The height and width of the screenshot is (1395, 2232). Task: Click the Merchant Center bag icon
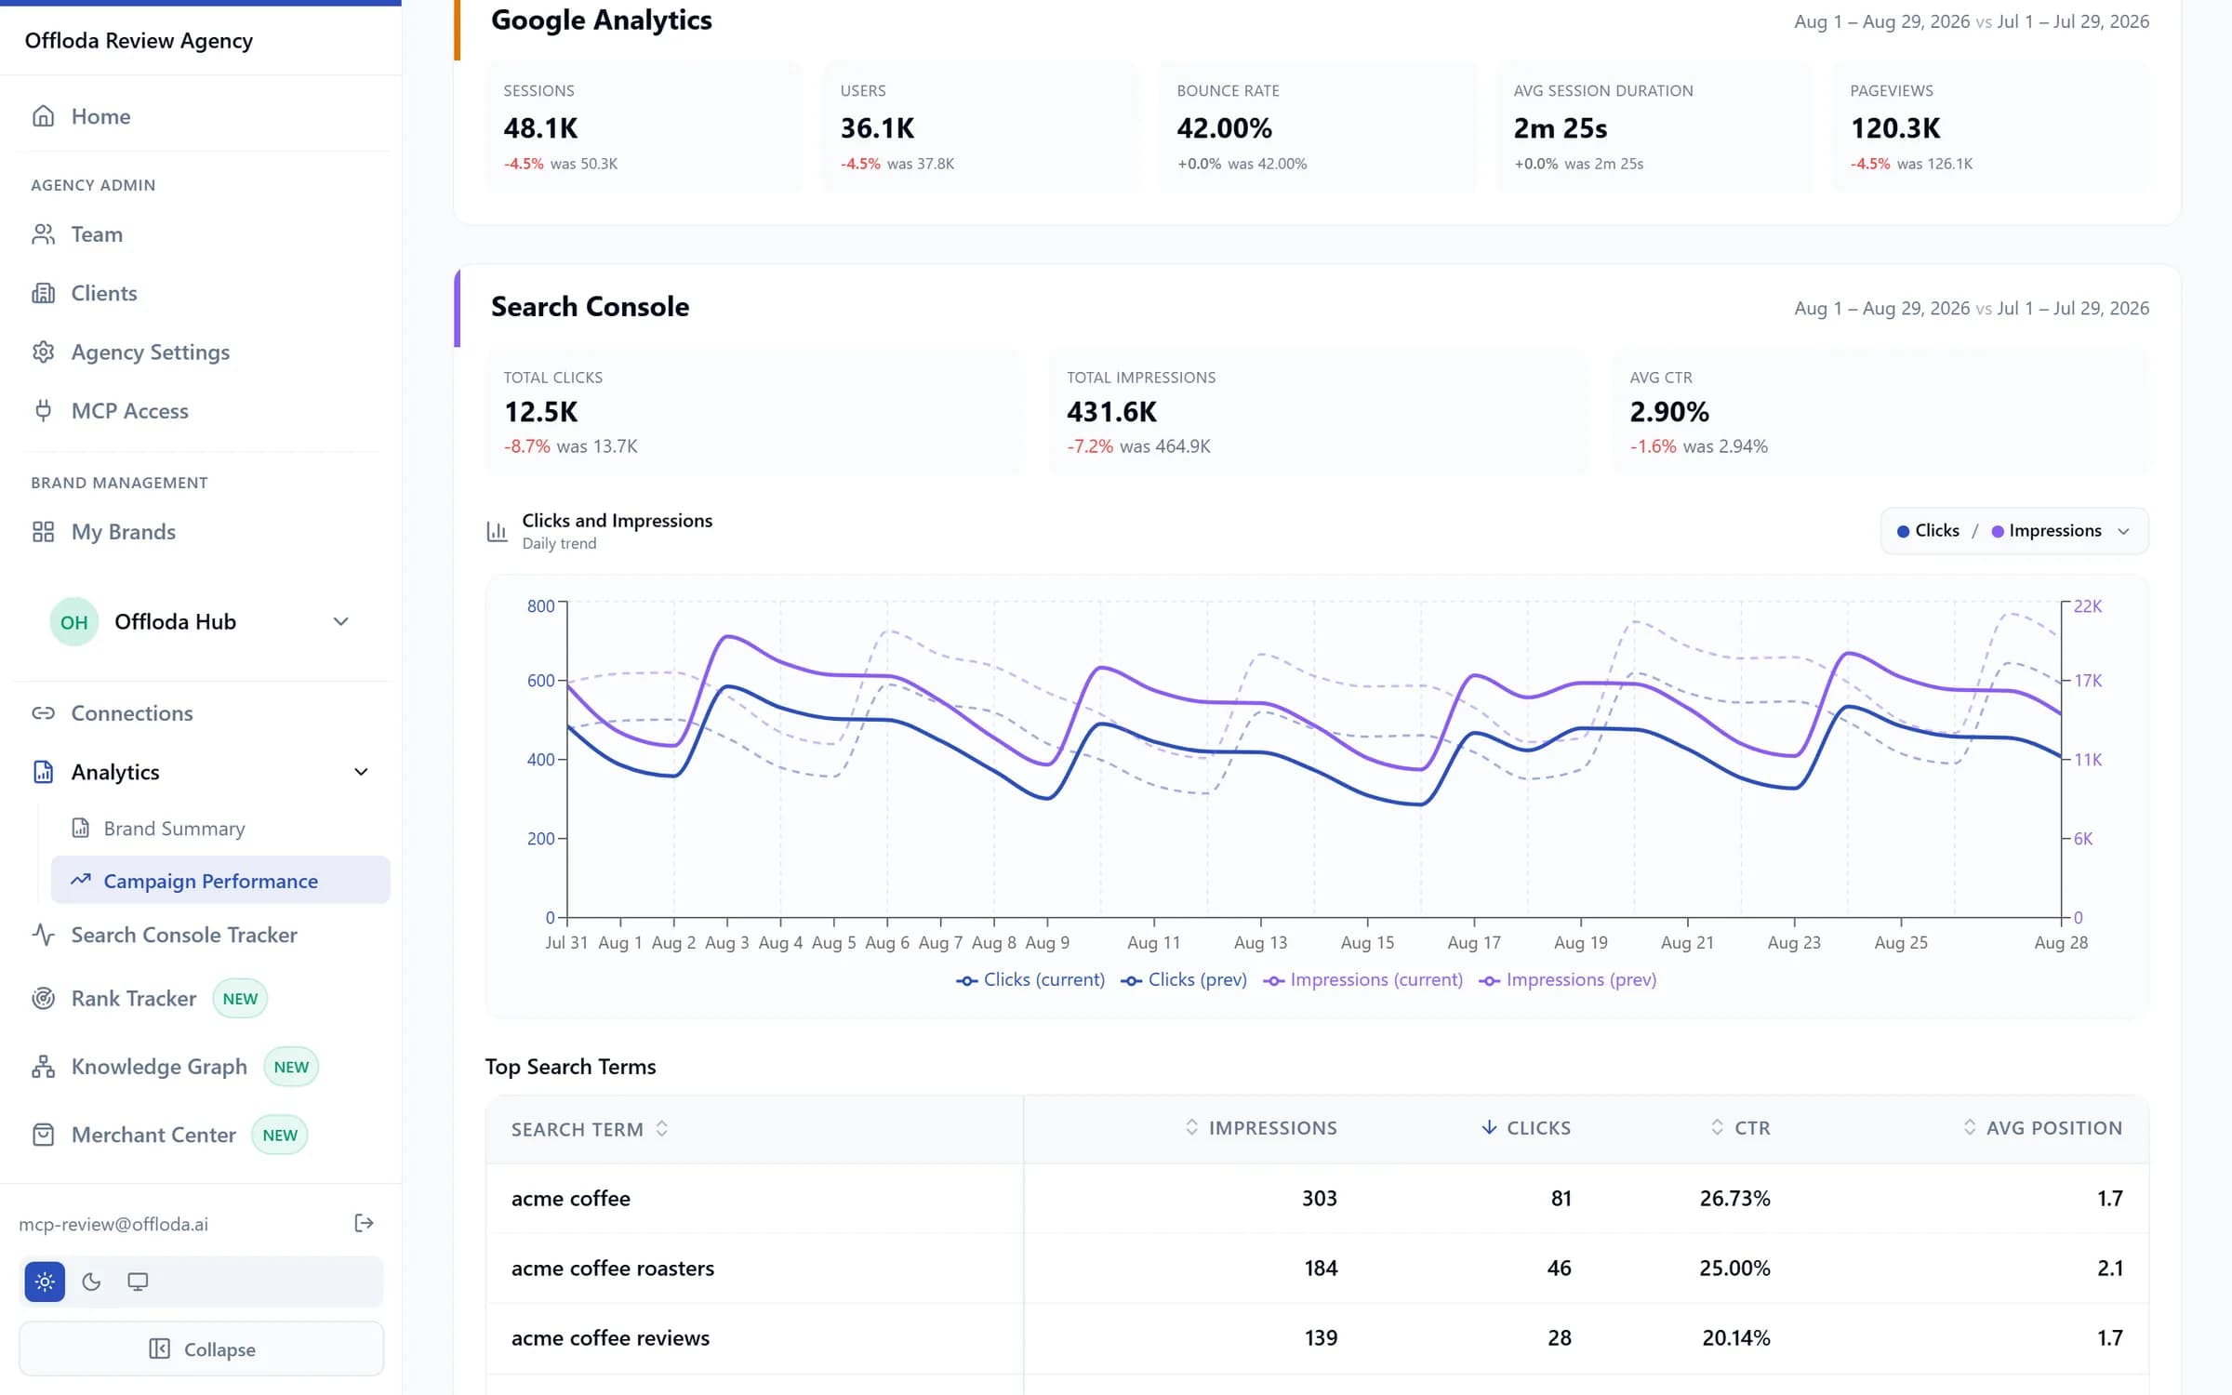[x=43, y=1135]
